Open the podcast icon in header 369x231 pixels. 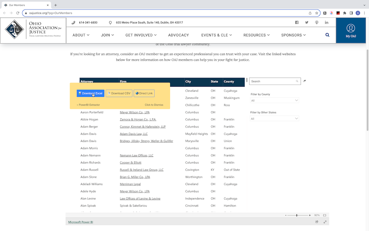[x=317, y=22]
